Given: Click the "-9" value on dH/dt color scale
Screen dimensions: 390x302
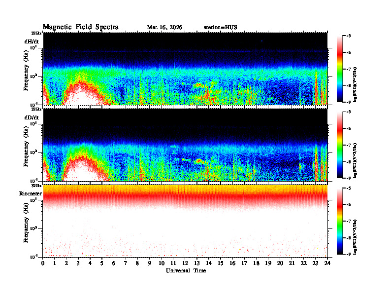Looking at the screenshot, I should [349, 102].
